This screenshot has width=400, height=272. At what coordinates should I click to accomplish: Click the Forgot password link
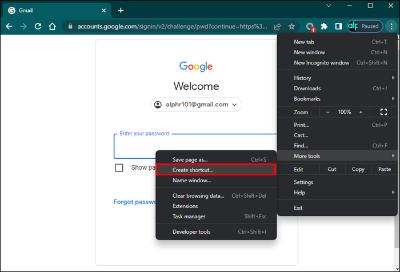pyautogui.click(x=135, y=202)
